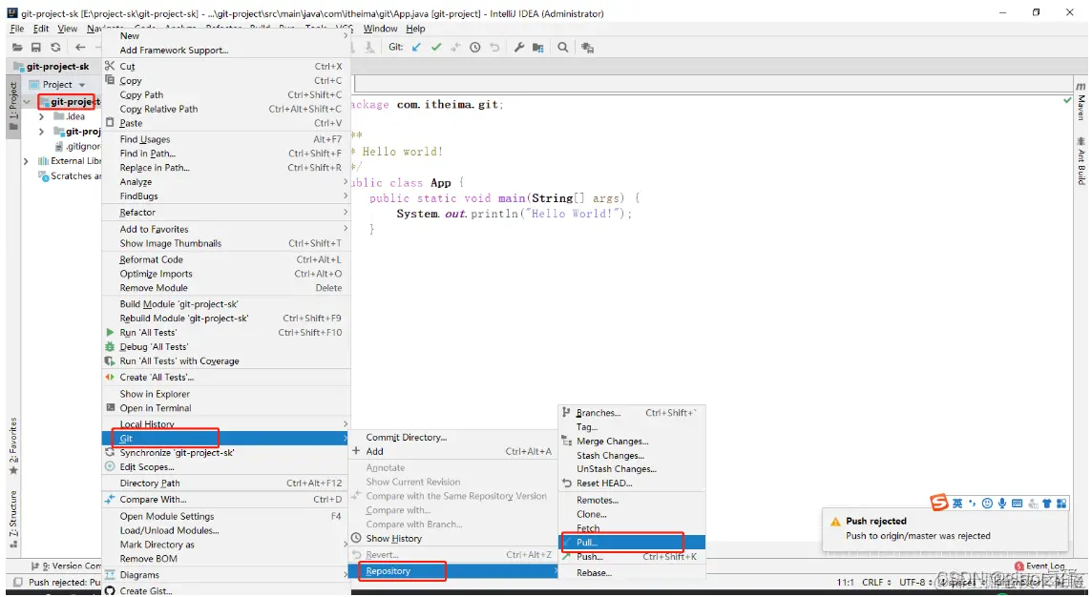Choose Commit Directory... in Git submenu

click(452, 437)
